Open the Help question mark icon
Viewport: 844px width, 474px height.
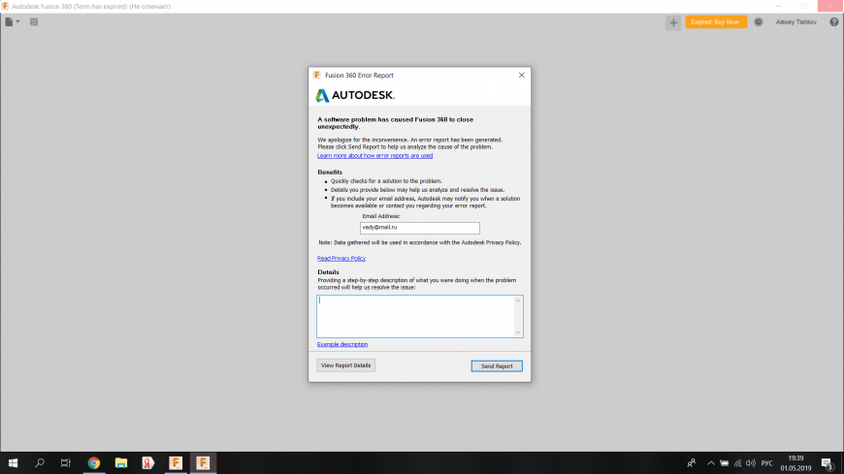(833, 22)
